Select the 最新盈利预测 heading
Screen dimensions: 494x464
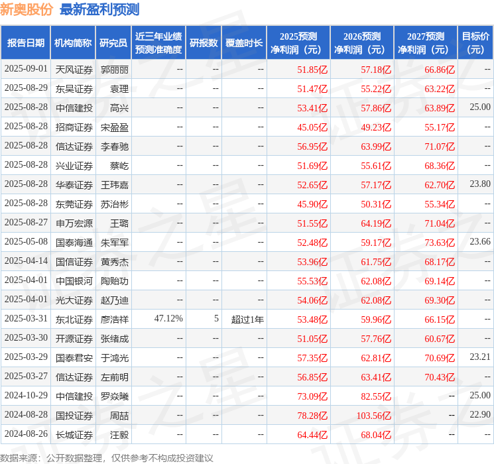point(99,9)
